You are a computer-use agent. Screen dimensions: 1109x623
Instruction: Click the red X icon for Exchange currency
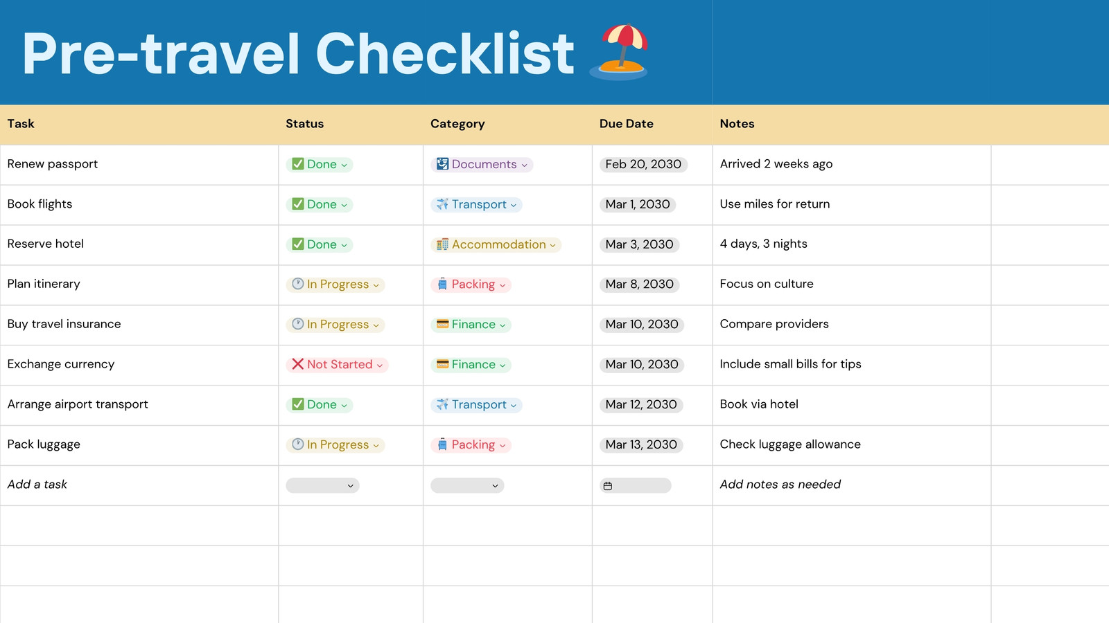(x=298, y=364)
